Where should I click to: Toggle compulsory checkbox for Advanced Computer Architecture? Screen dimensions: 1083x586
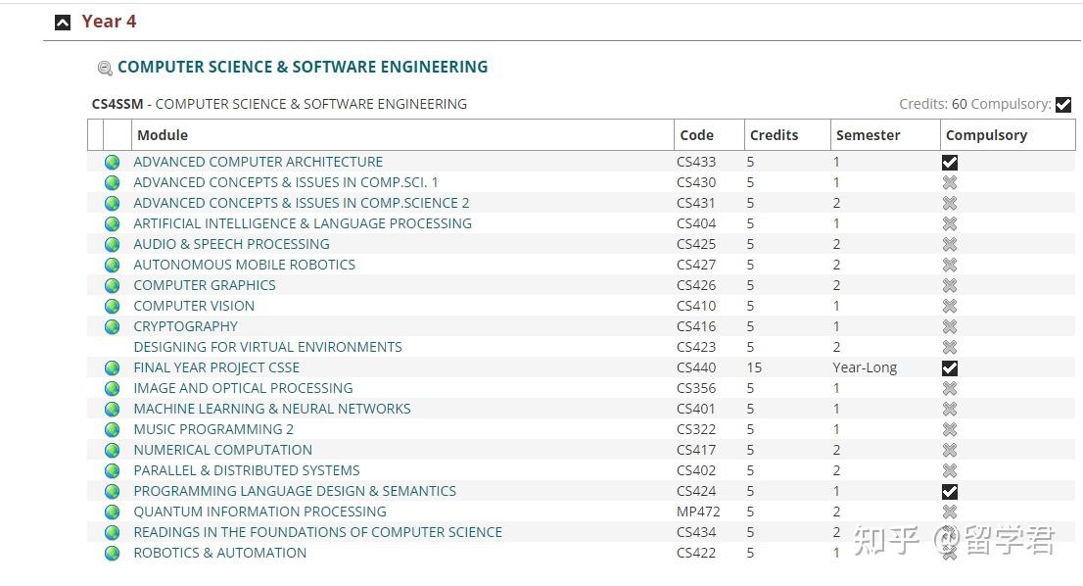click(x=949, y=163)
